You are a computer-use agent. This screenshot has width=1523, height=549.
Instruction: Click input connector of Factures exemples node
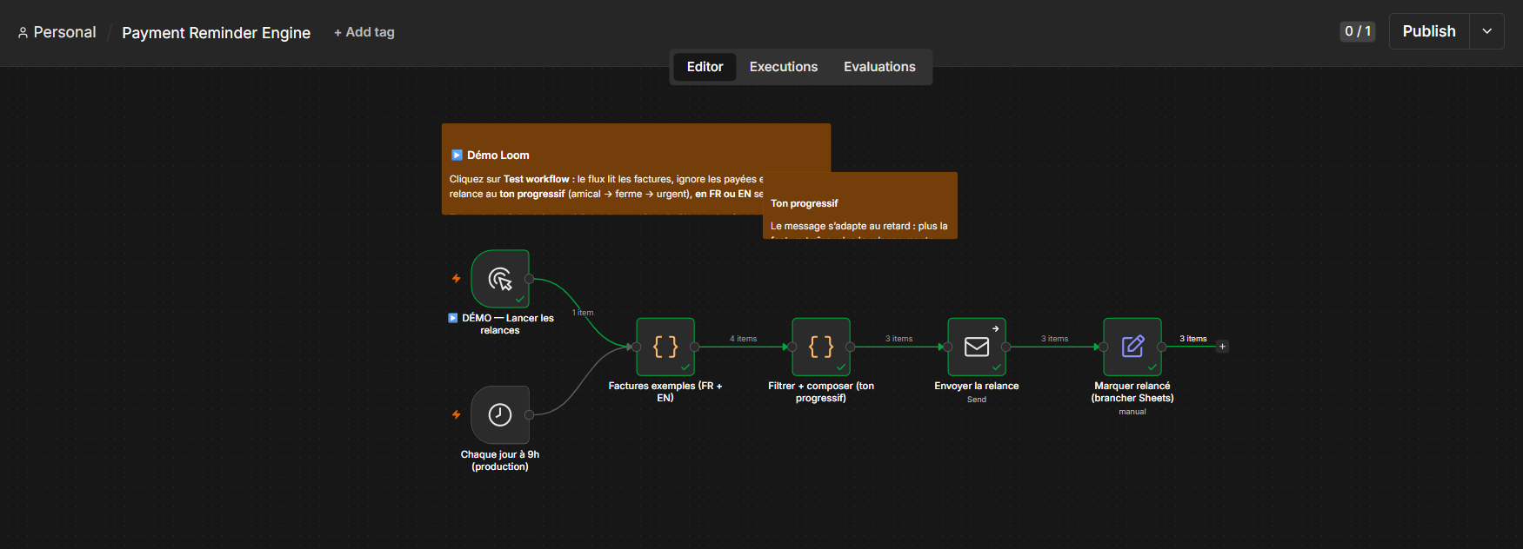coord(637,347)
